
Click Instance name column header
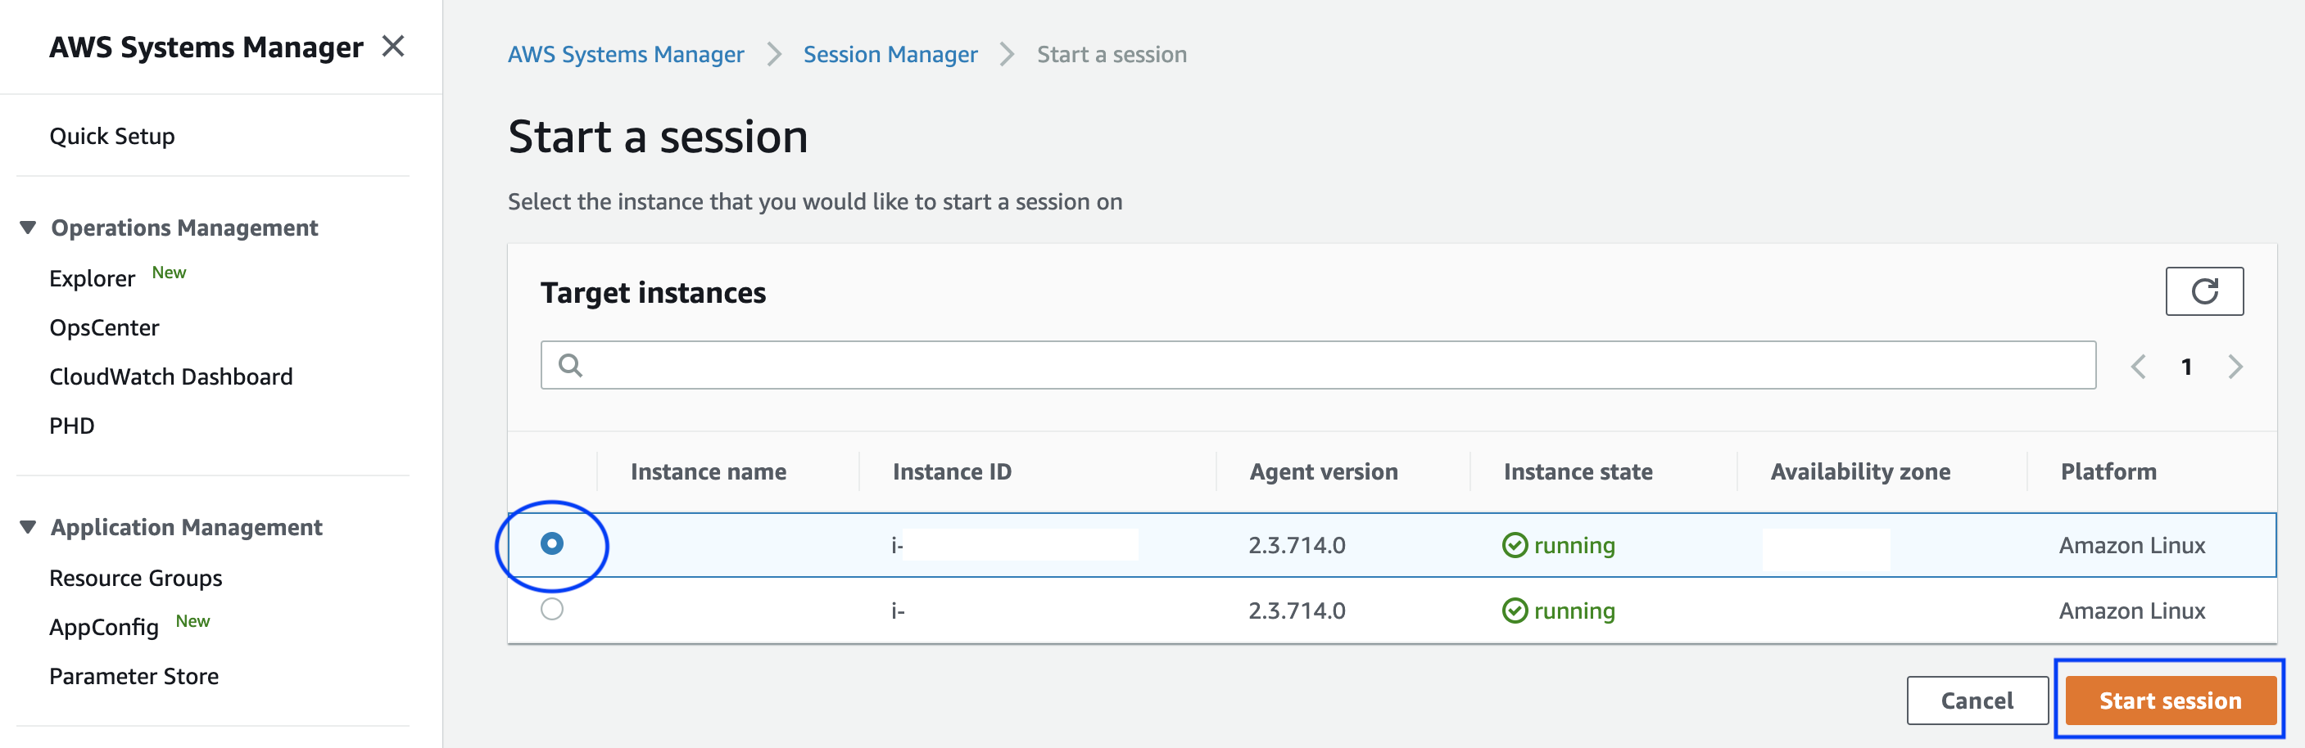(x=709, y=472)
